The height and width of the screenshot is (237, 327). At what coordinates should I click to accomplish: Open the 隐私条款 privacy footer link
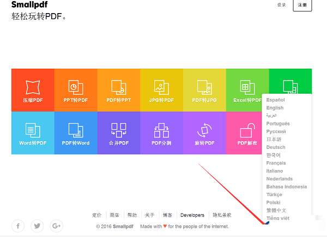click(222, 215)
